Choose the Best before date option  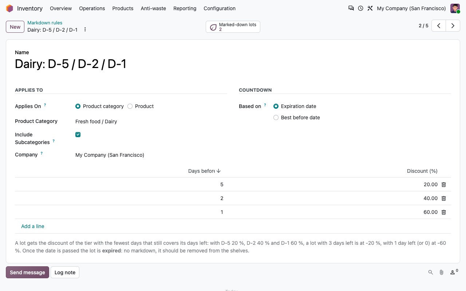pyautogui.click(x=276, y=117)
